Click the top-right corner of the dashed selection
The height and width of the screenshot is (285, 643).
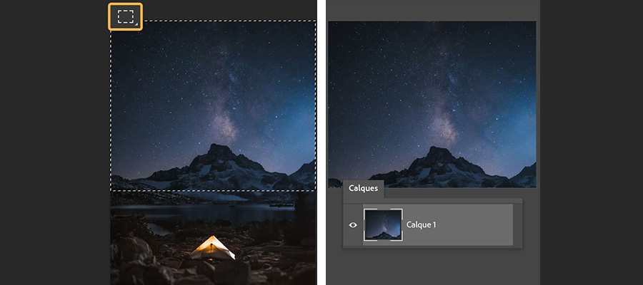click(x=315, y=21)
